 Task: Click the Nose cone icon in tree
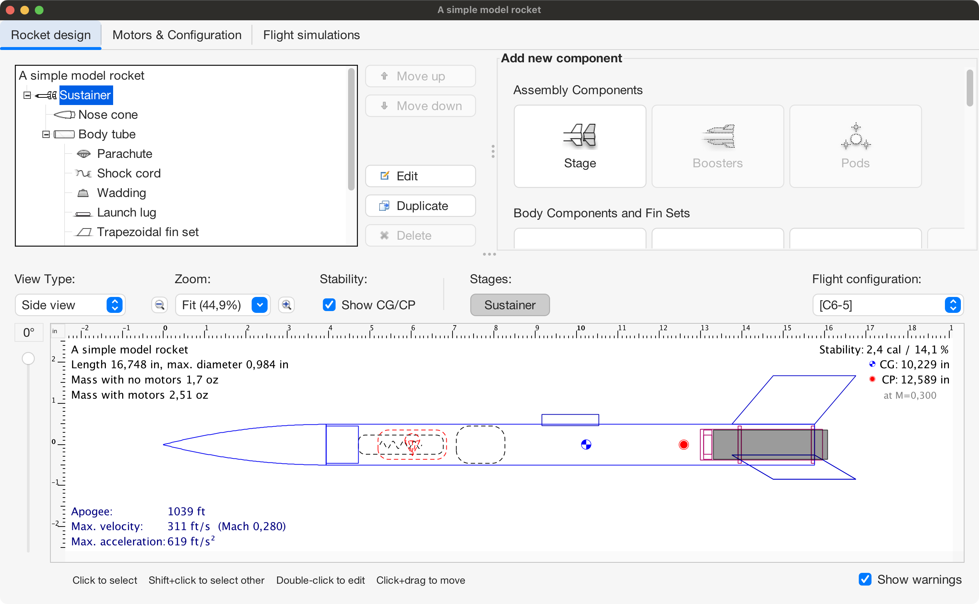click(65, 115)
